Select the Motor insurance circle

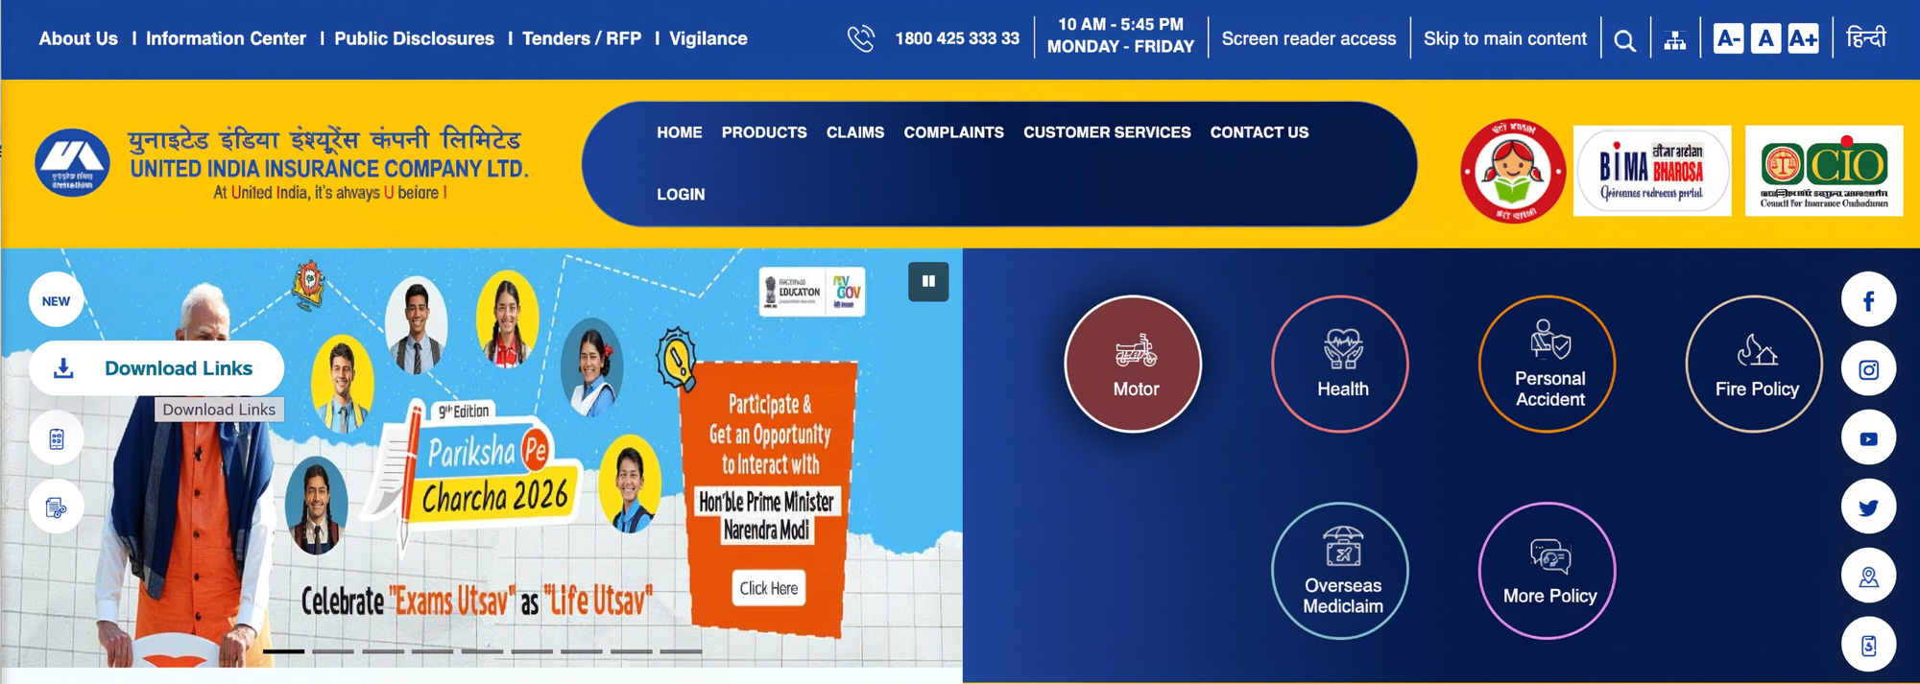click(x=1134, y=365)
